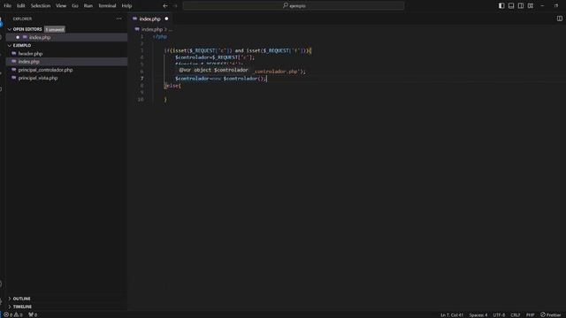The height and width of the screenshot is (318, 566).
Task: Click index.php in the breadcrumb
Action: 151,29
